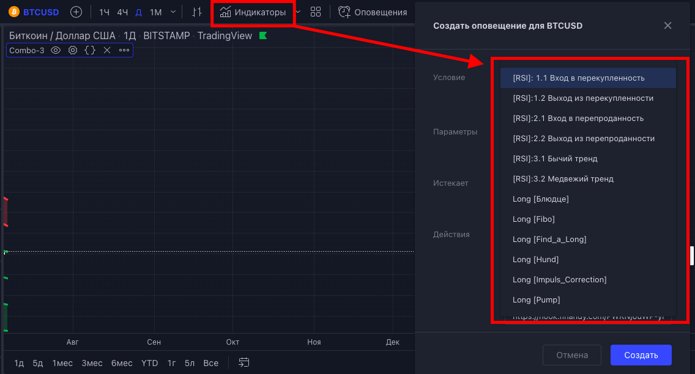Set range to 6мес
695x374 pixels.
pos(122,363)
